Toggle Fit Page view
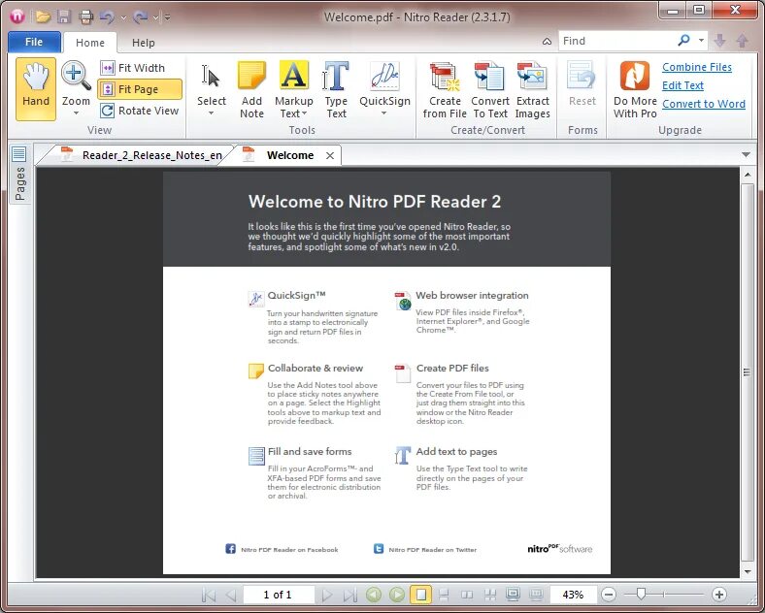 coord(140,89)
